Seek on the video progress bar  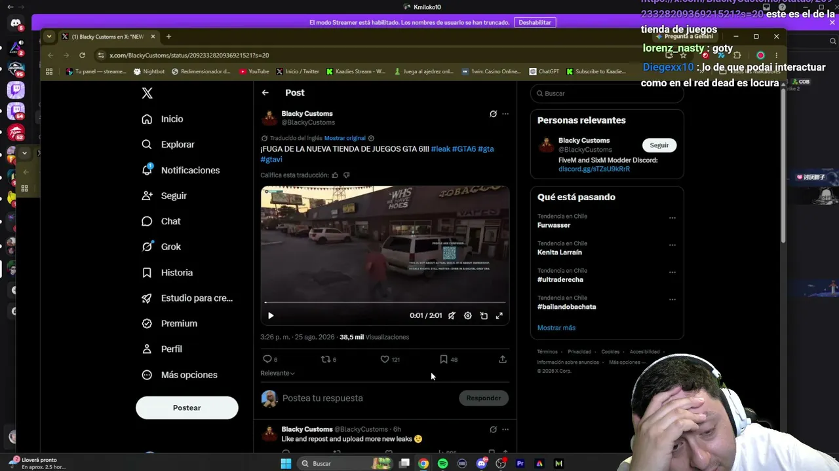[385, 302]
